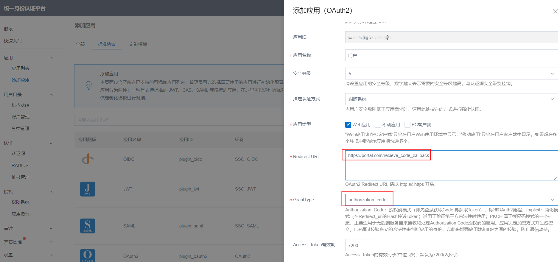Open the 安全等级 dropdown
Screen dimensions: 560x262
[451, 74]
